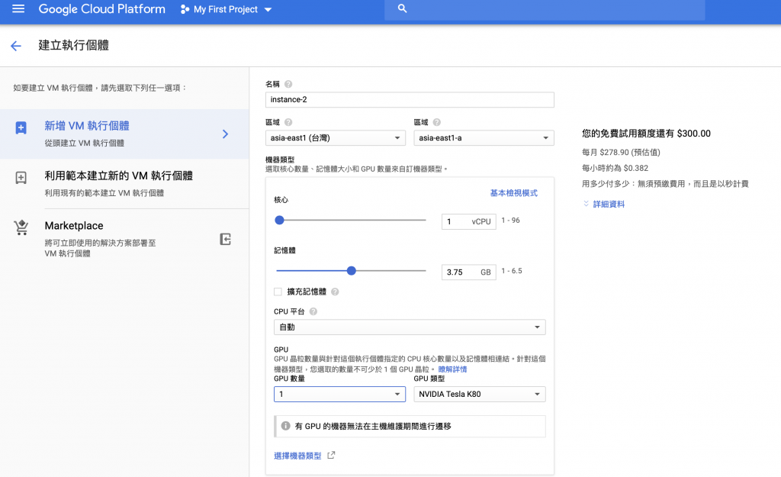Go back using the left arrow

[16, 46]
